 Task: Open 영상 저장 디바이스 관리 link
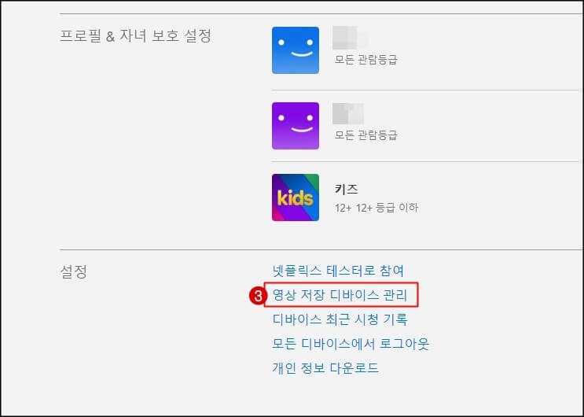[340, 295]
